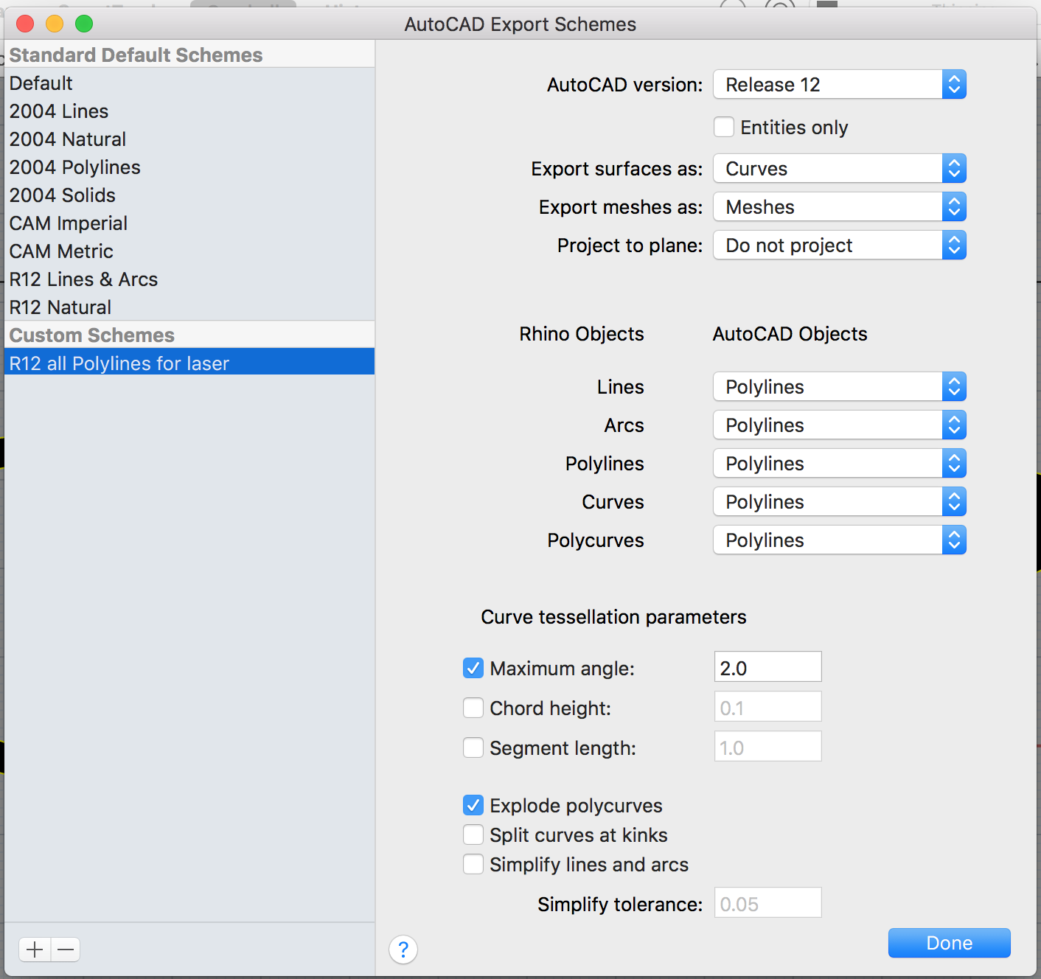Click the Segment length value field
Image resolution: width=1041 pixels, height=979 pixels.
(x=767, y=747)
